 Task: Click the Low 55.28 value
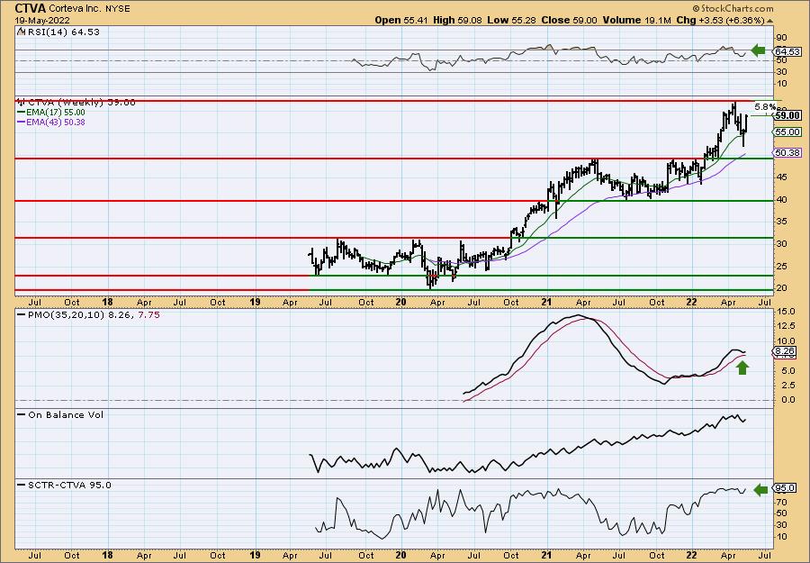click(x=510, y=20)
